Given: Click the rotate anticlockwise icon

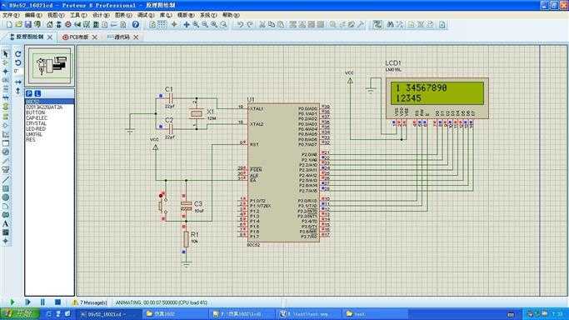Looking at the screenshot, I should [x=17, y=62].
